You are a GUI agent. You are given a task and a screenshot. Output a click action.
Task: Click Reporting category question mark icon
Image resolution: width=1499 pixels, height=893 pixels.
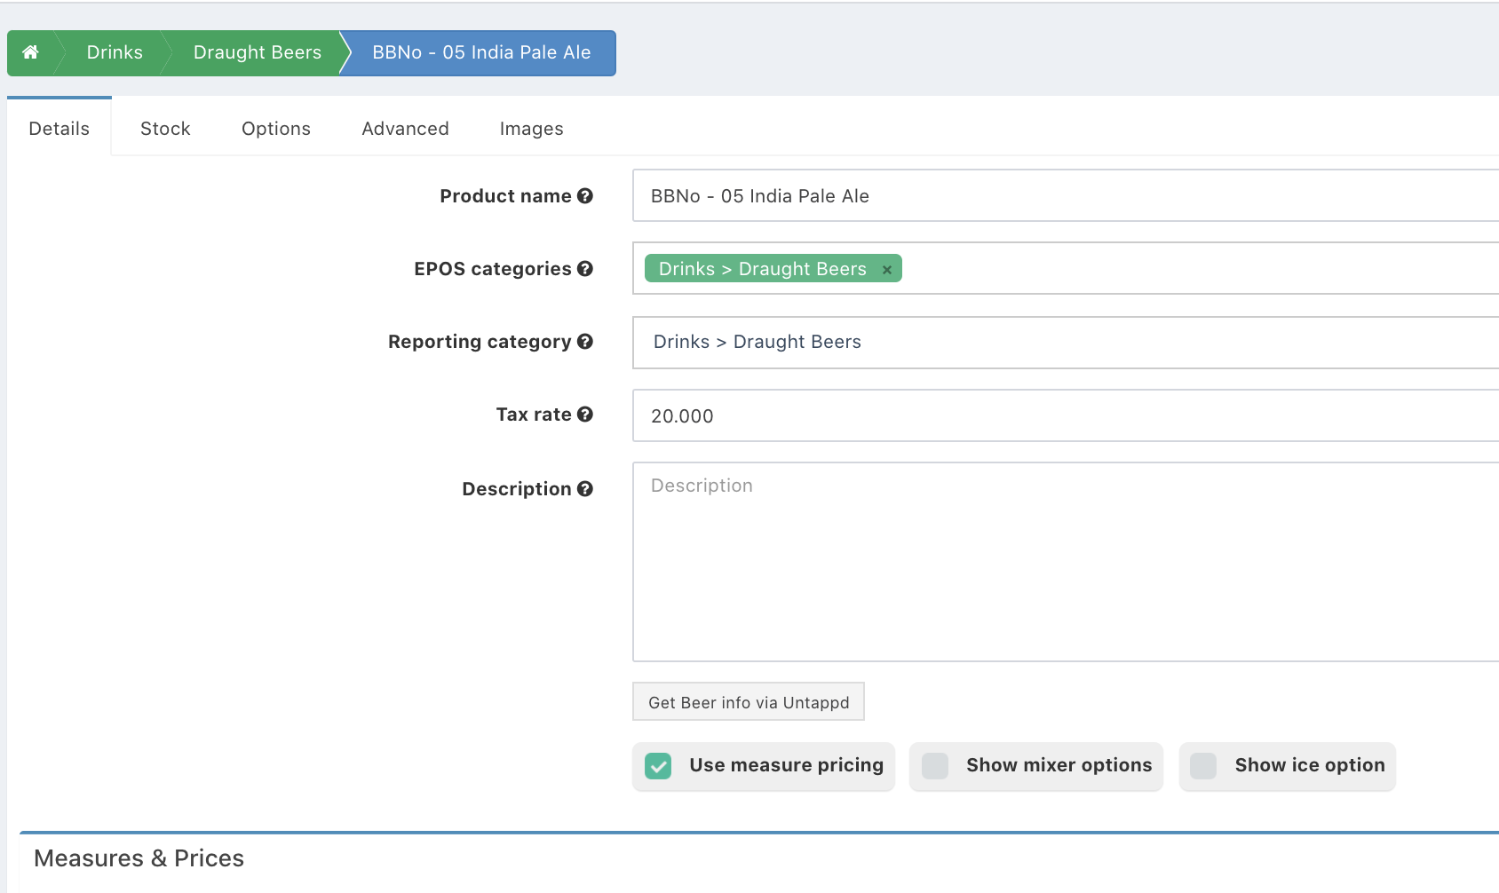click(x=584, y=342)
